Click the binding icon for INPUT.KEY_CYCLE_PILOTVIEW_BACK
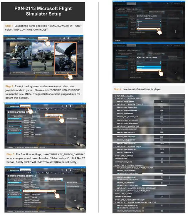Viewport: 188px width, 215px height. [162, 117]
